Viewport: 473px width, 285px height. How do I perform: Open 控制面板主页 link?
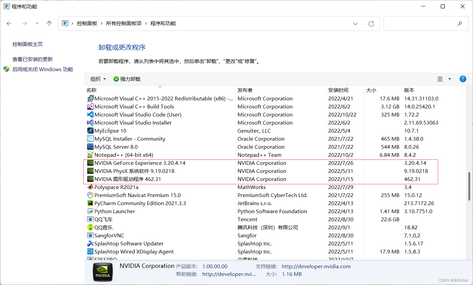point(28,44)
